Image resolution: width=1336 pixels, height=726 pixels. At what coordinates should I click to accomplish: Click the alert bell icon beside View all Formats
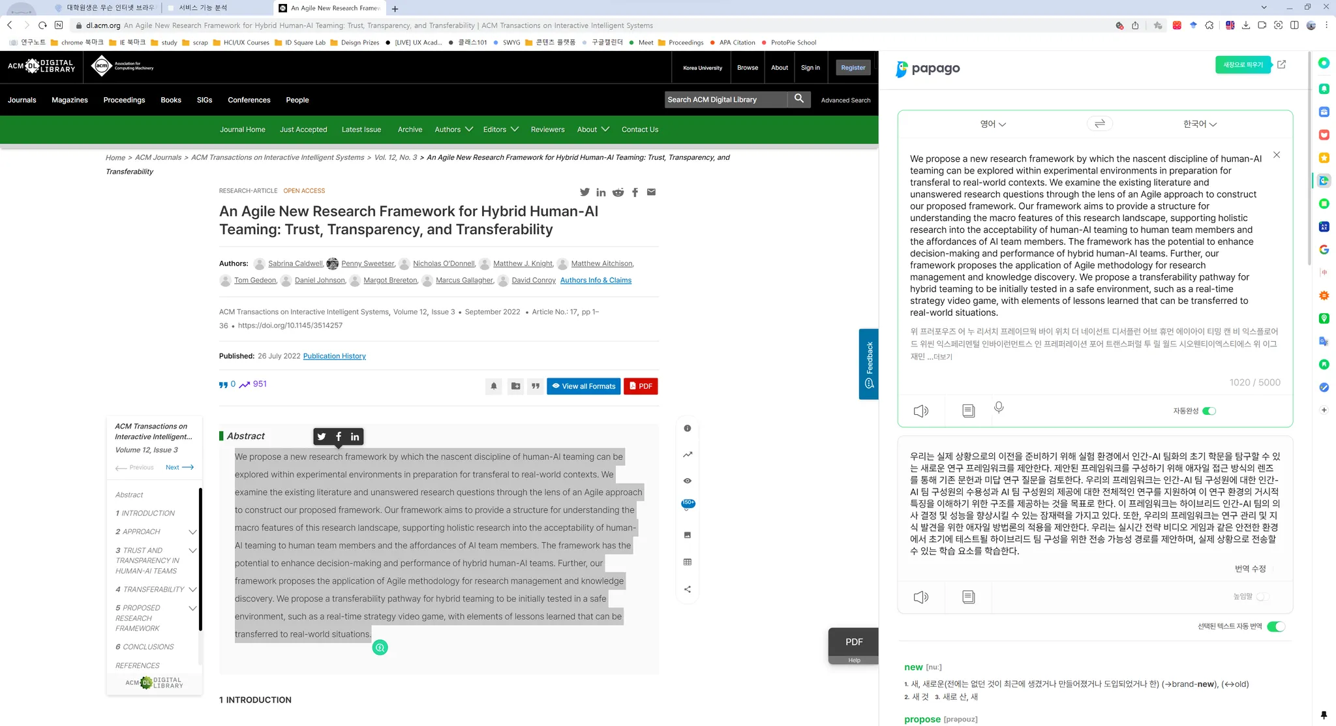tap(494, 386)
